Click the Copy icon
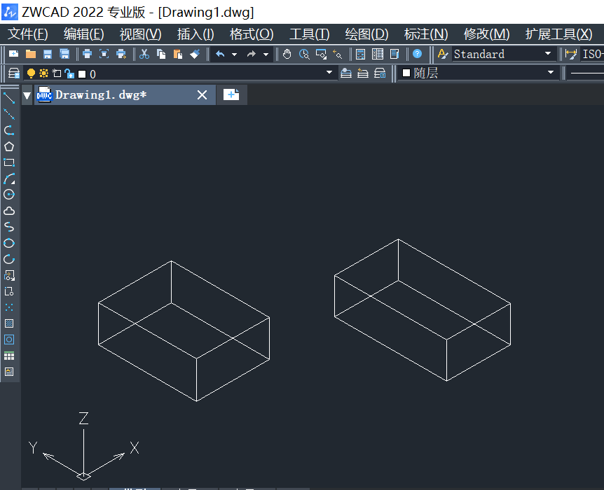 161,54
